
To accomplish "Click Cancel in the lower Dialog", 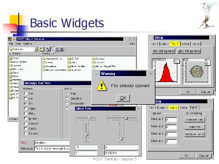I will [x=203, y=155].
